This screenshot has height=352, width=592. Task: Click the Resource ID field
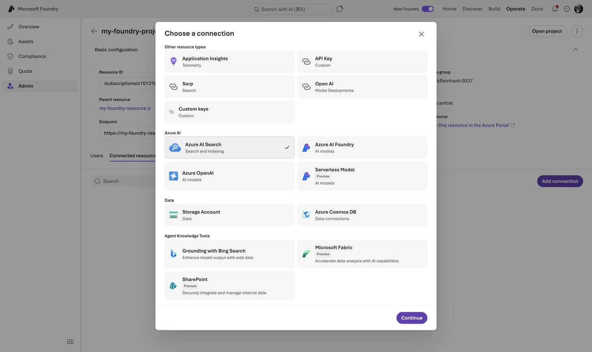(128, 83)
